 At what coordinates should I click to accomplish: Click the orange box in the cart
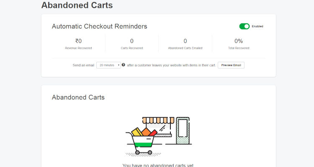pos(145,132)
